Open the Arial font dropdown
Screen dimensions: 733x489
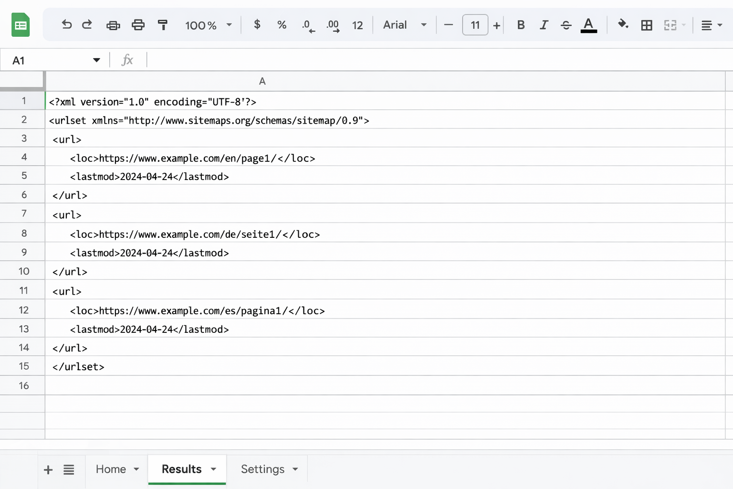pyautogui.click(x=404, y=25)
